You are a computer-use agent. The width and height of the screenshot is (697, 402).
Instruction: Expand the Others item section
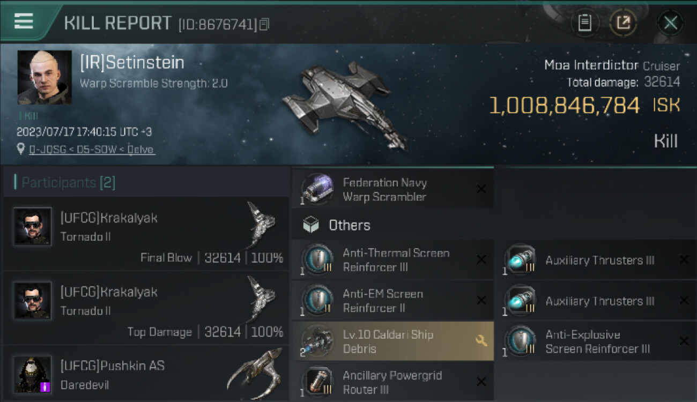click(x=350, y=225)
